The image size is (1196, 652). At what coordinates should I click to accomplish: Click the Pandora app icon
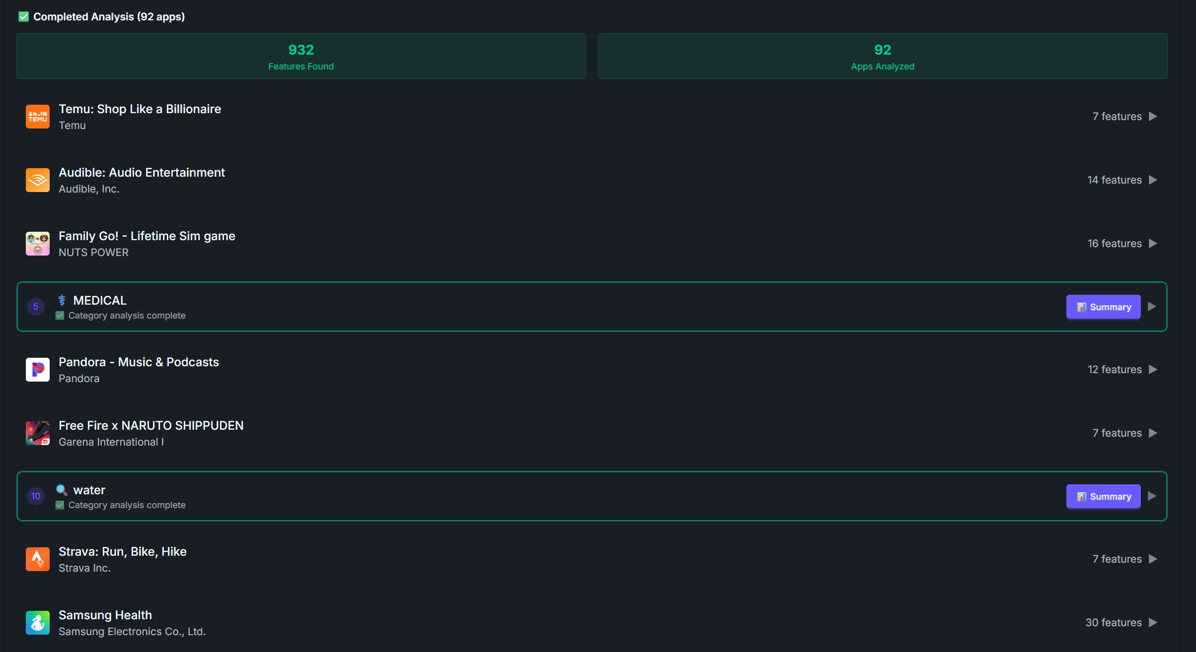[x=38, y=370]
